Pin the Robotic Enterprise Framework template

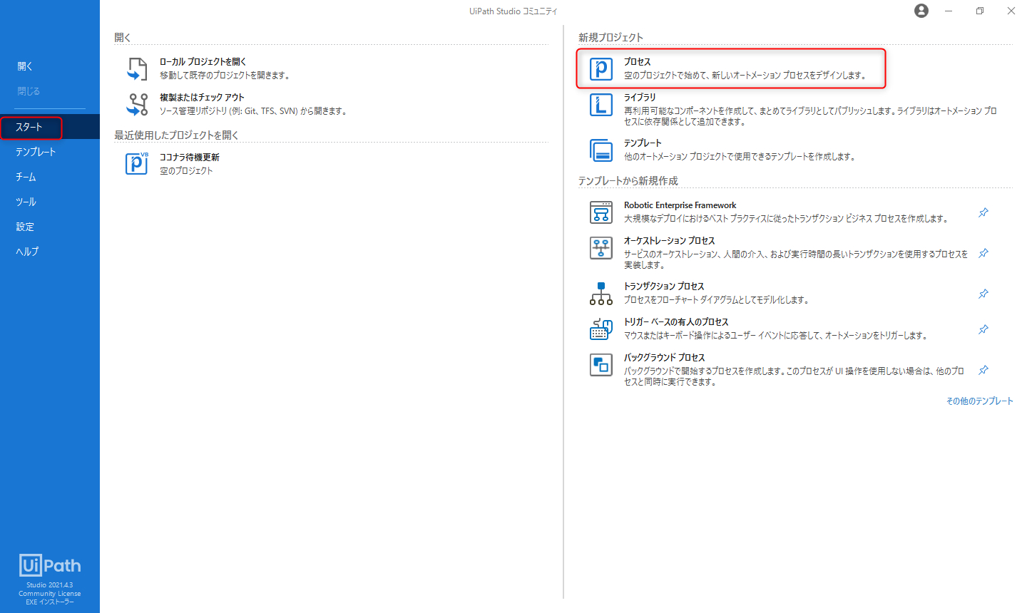point(983,212)
